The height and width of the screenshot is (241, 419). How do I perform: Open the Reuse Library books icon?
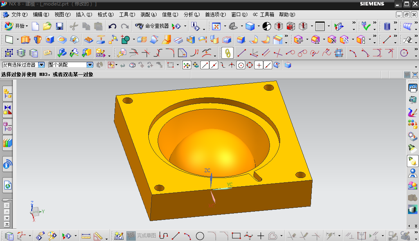point(7,143)
